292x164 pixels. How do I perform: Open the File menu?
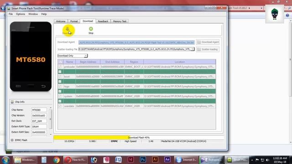click(11, 14)
